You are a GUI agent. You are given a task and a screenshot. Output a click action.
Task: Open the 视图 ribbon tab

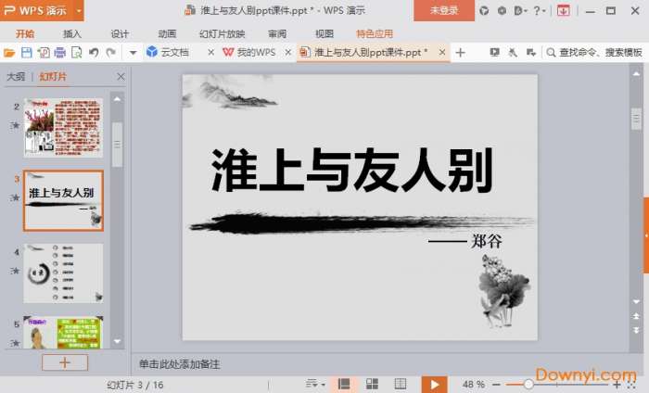pyautogui.click(x=324, y=33)
